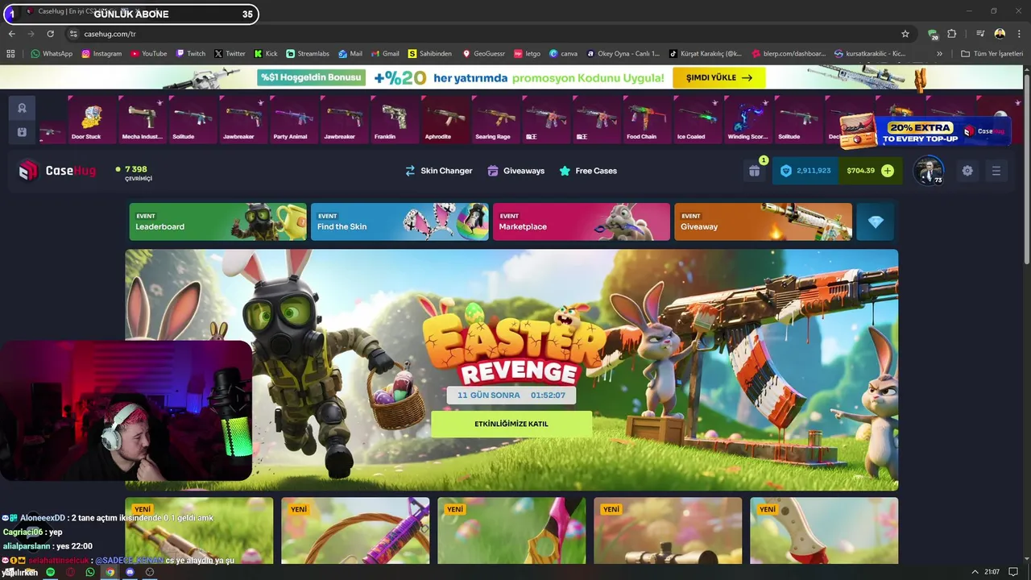The height and width of the screenshot is (580, 1031).
Task: Open WhatsApp from the taskbar
Action: [x=90, y=572]
